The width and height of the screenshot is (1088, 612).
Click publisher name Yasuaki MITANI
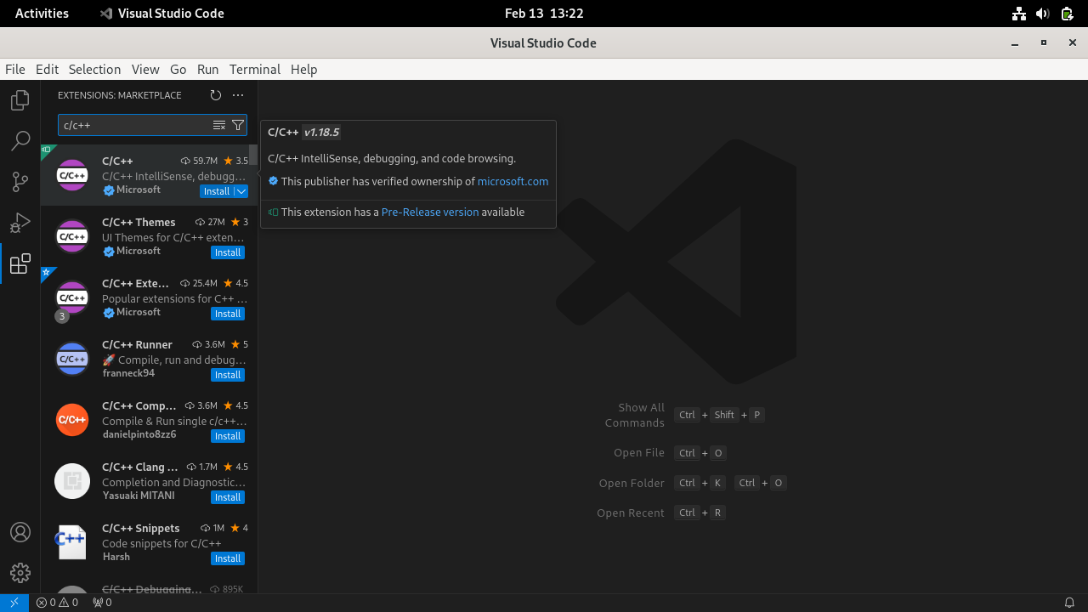coord(139,496)
